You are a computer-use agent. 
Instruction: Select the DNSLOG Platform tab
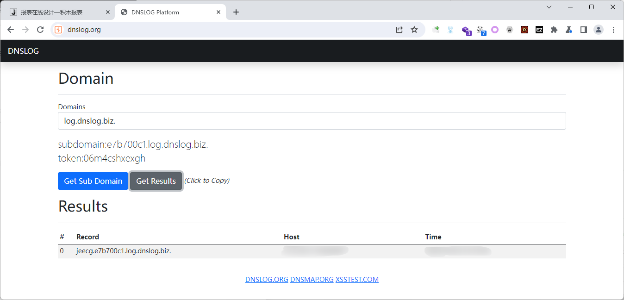pyautogui.click(x=170, y=12)
